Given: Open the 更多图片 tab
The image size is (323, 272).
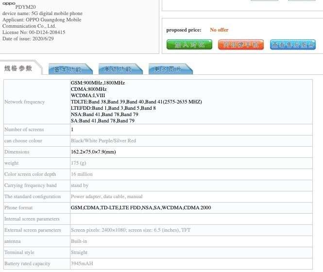Looking at the screenshot, I should [x=168, y=69].
